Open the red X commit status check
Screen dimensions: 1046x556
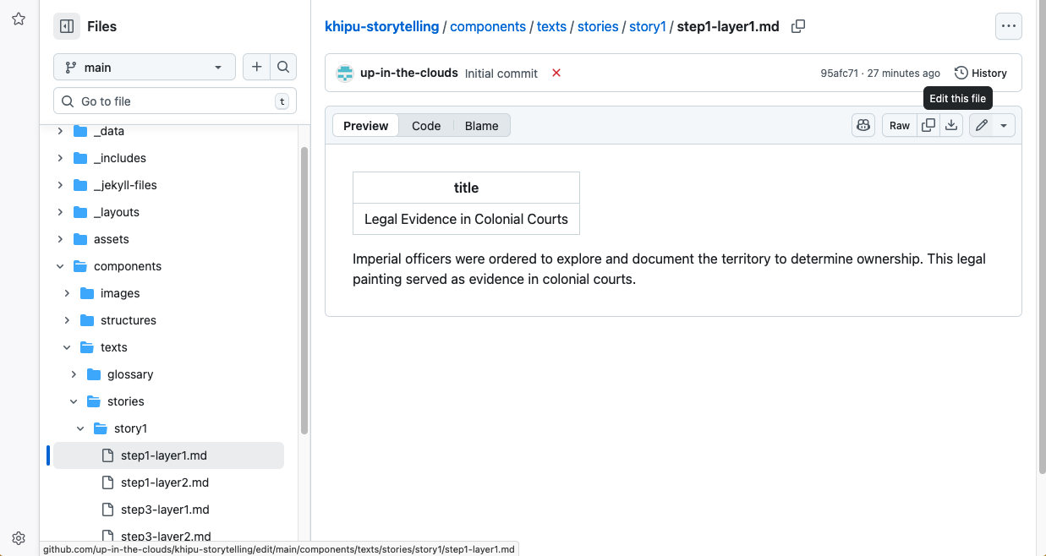556,73
